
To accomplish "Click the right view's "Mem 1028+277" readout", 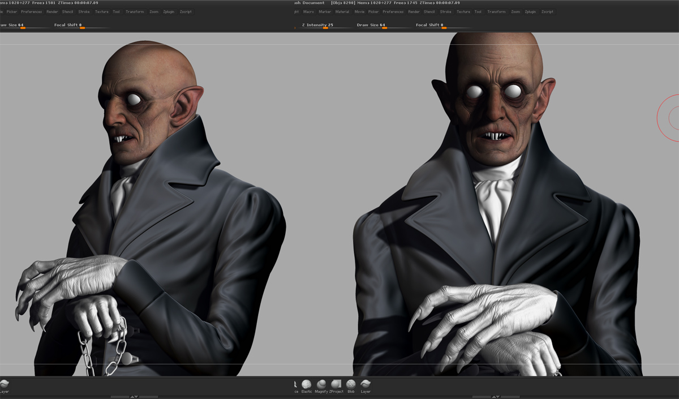I will [373, 3].
